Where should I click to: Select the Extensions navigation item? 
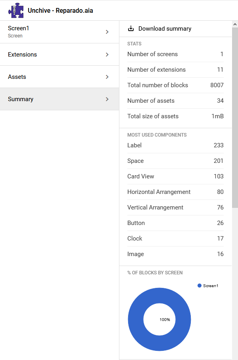(48, 55)
